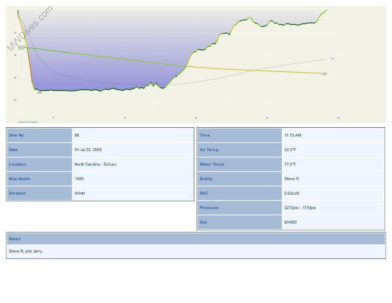Click the 'Pressure' label cell

click(x=240, y=208)
